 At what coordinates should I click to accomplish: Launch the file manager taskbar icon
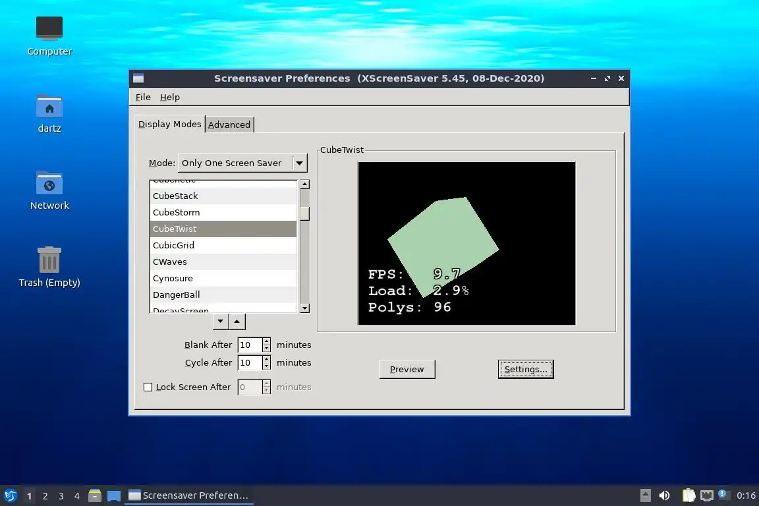tap(95, 495)
